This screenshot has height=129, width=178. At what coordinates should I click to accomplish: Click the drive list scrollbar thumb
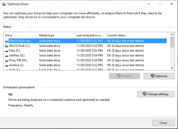(172, 42)
